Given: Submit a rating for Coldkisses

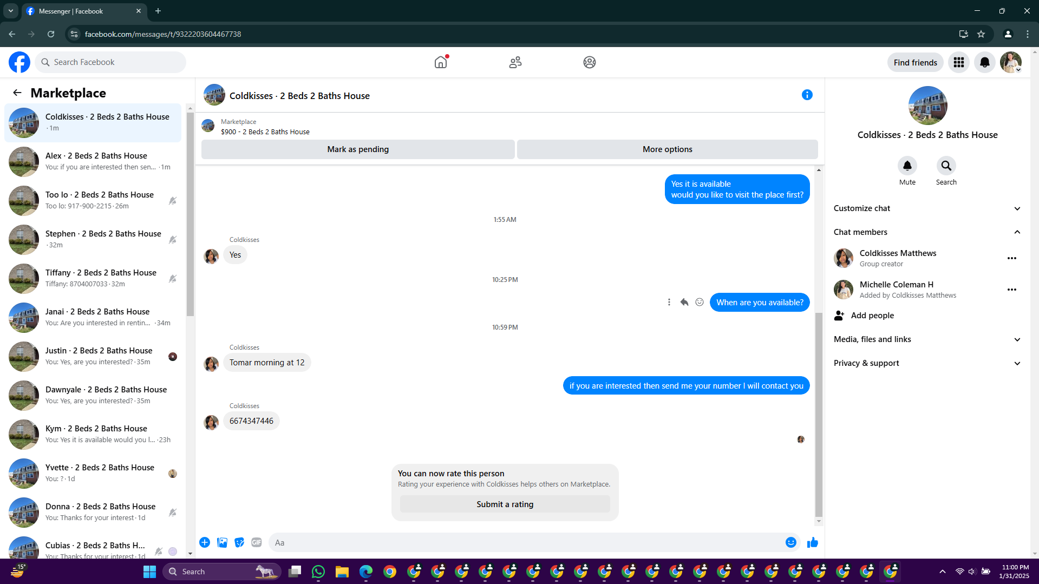Looking at the screenshot, I should pyautogui.click(x=505, y=504).
